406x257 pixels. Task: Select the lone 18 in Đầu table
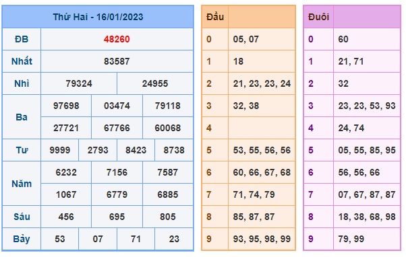[x=238, y=61]
